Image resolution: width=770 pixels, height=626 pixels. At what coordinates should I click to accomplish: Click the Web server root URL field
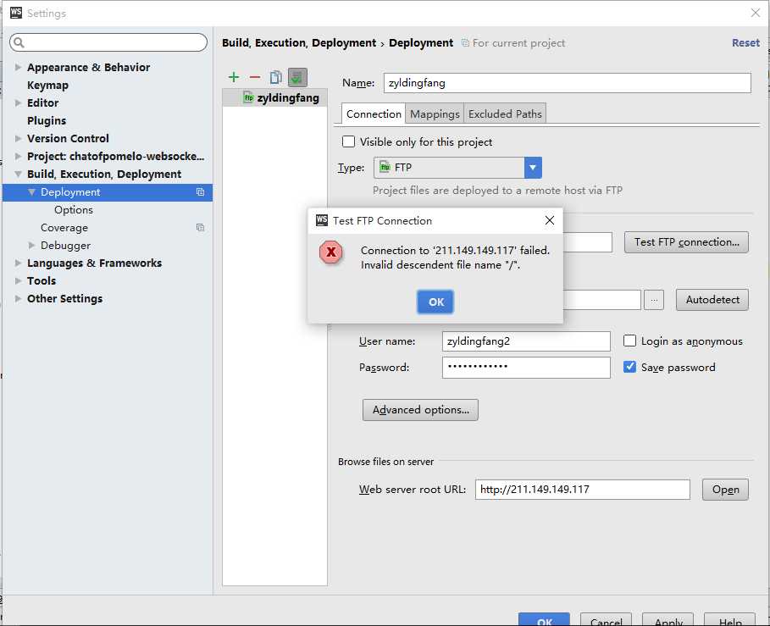tap(583, 490)
